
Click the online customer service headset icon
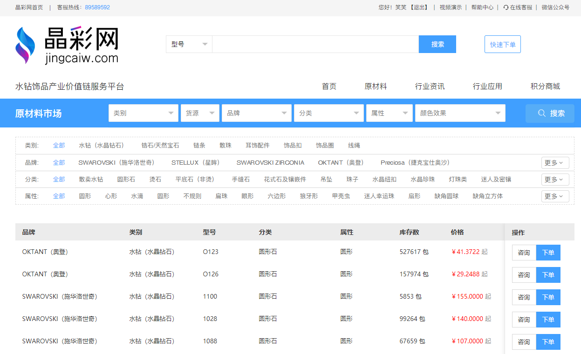click(x=506, y=7)
